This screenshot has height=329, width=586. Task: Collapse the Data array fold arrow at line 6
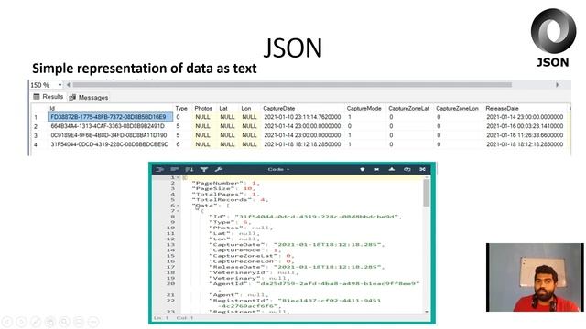pyautogui.click(x=178, y=206)
